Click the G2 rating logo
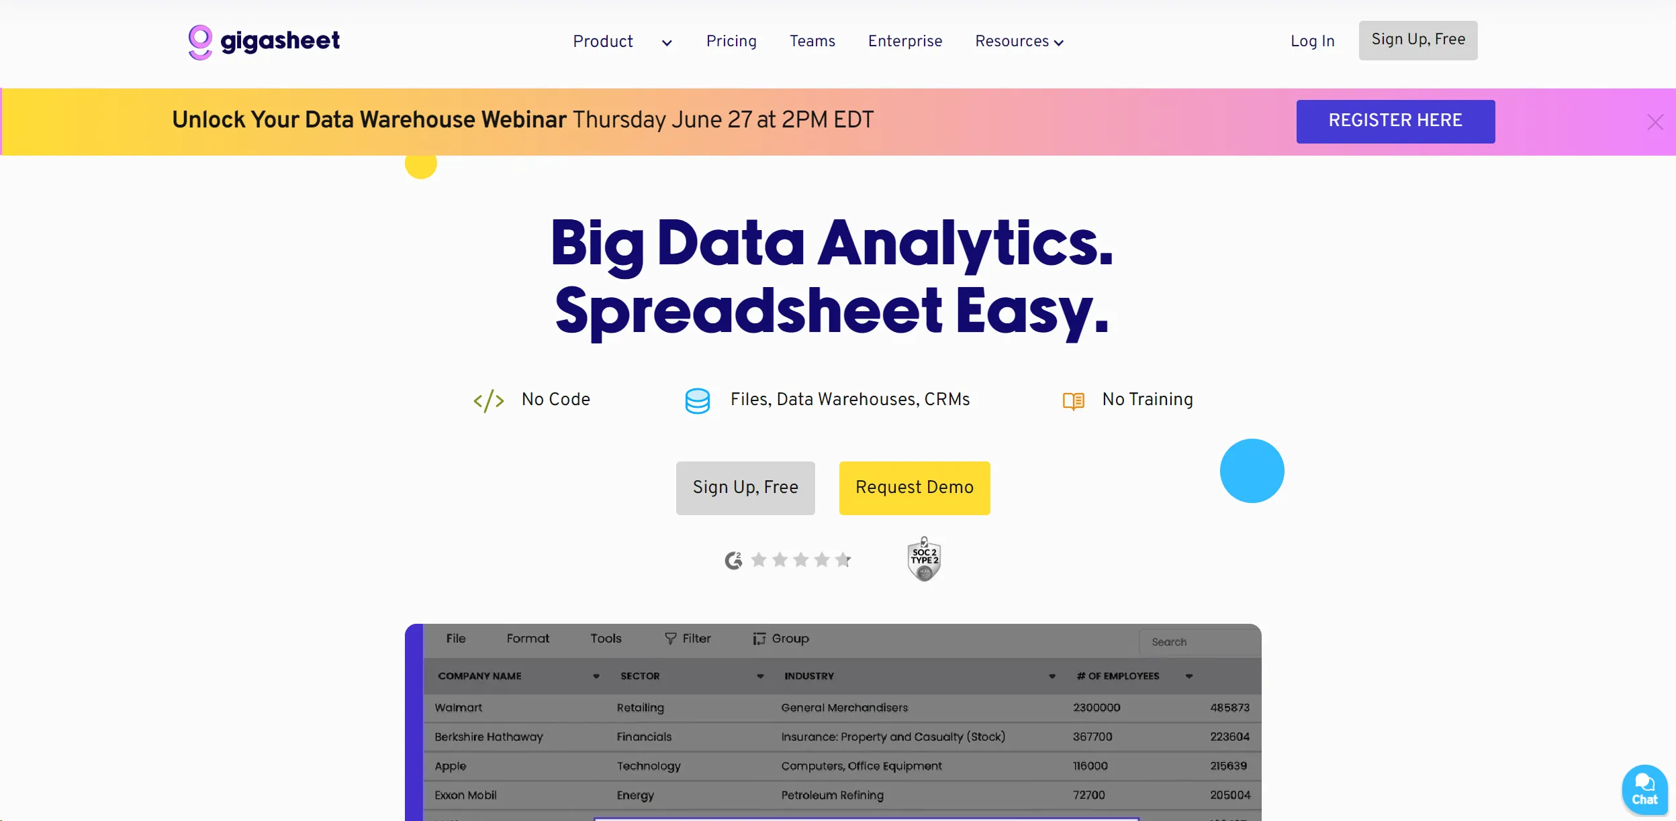1676x821 pixels. click(733, 559)
